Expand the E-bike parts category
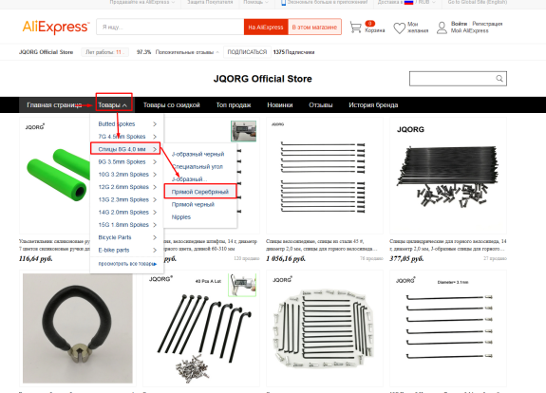 pos(126,250)
